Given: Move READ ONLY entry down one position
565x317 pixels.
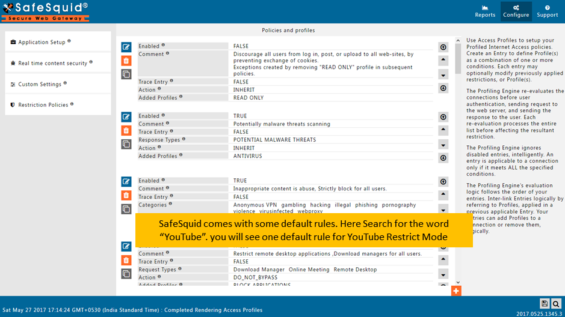Looking at the screenshot, I should pos(443,75).
